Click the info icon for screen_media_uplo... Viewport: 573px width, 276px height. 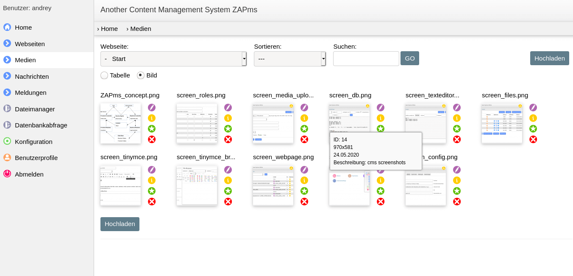[x=304, y=118]
